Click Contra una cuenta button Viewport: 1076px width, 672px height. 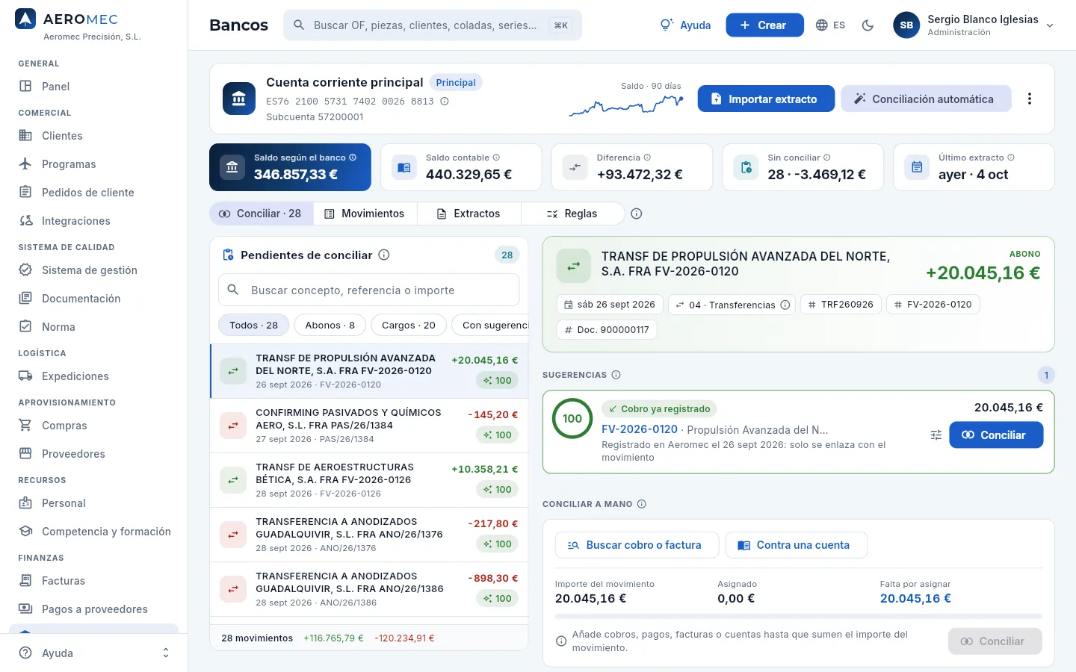[797, 545]
